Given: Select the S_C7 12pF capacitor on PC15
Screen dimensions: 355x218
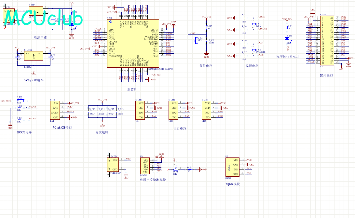Looking at the screenshot, I should coord(243,56).
